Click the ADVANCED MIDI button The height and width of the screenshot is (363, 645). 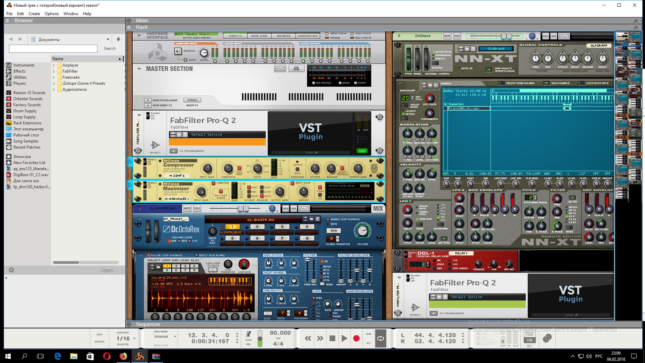coord(308,36)
